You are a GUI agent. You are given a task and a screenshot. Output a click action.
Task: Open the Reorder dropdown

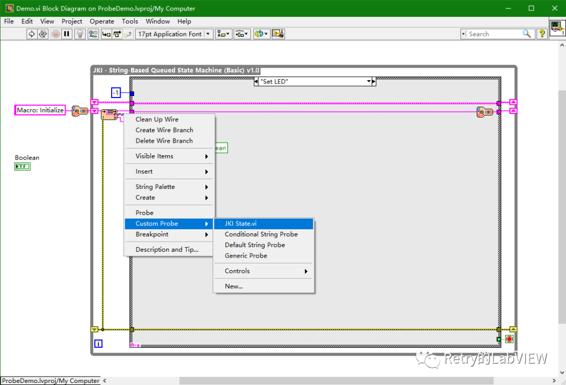262,34
